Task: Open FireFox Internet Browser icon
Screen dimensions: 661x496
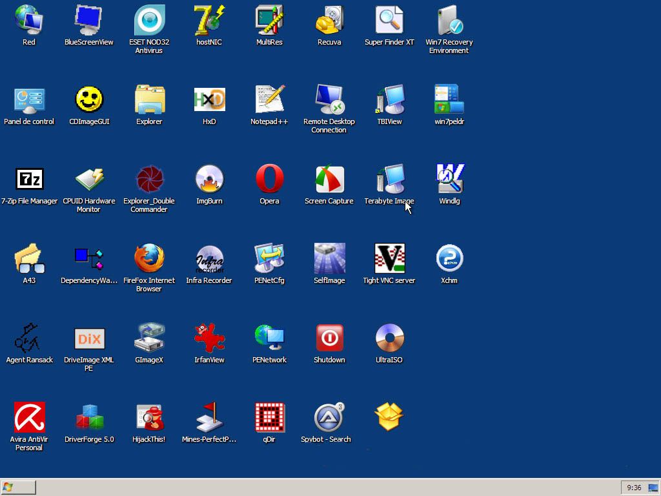Action: [149, 258]
